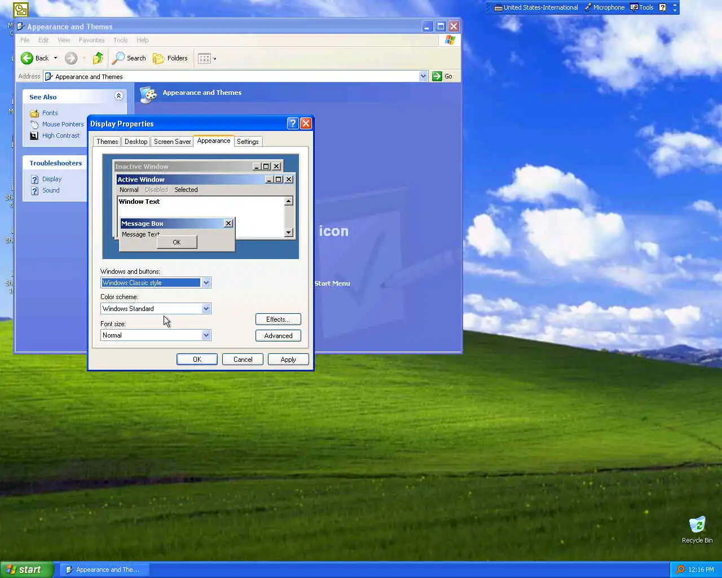This screenshot has width=722, height=578.
Task: Open the Mouse Pointers link
Action: (63, 124)
